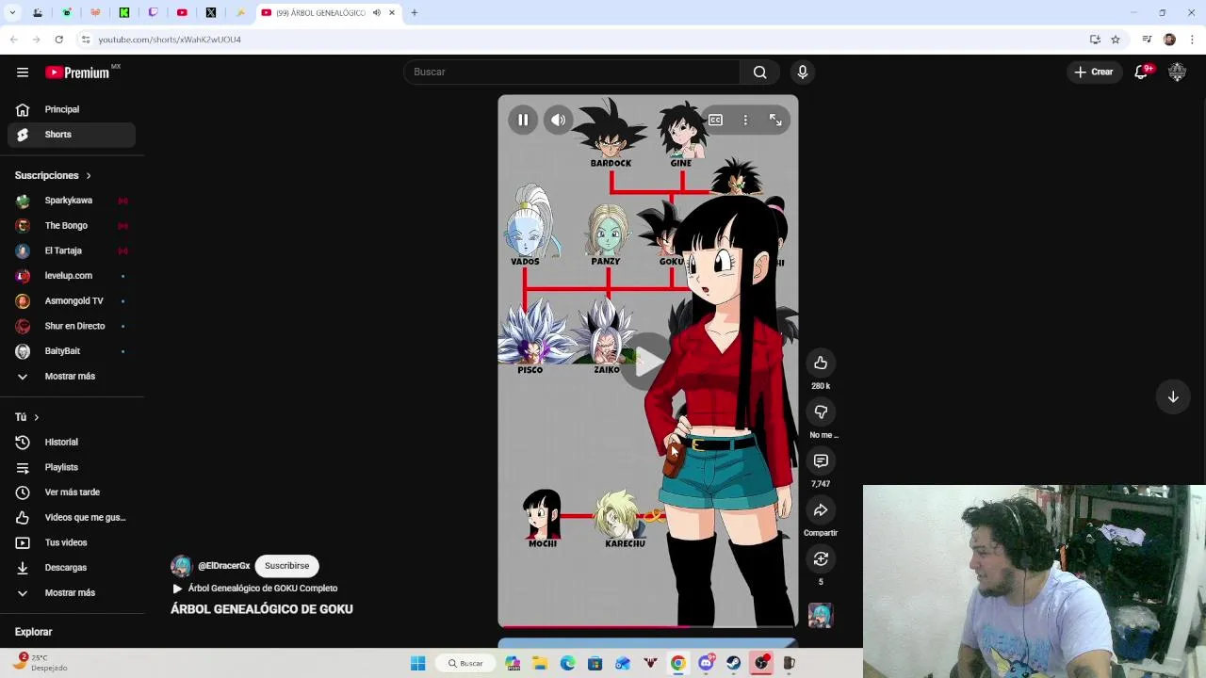The width and height of the screenshot is (1206, 678).
Task: Click the Compartir share icon
Action: [x=821, y=509]
